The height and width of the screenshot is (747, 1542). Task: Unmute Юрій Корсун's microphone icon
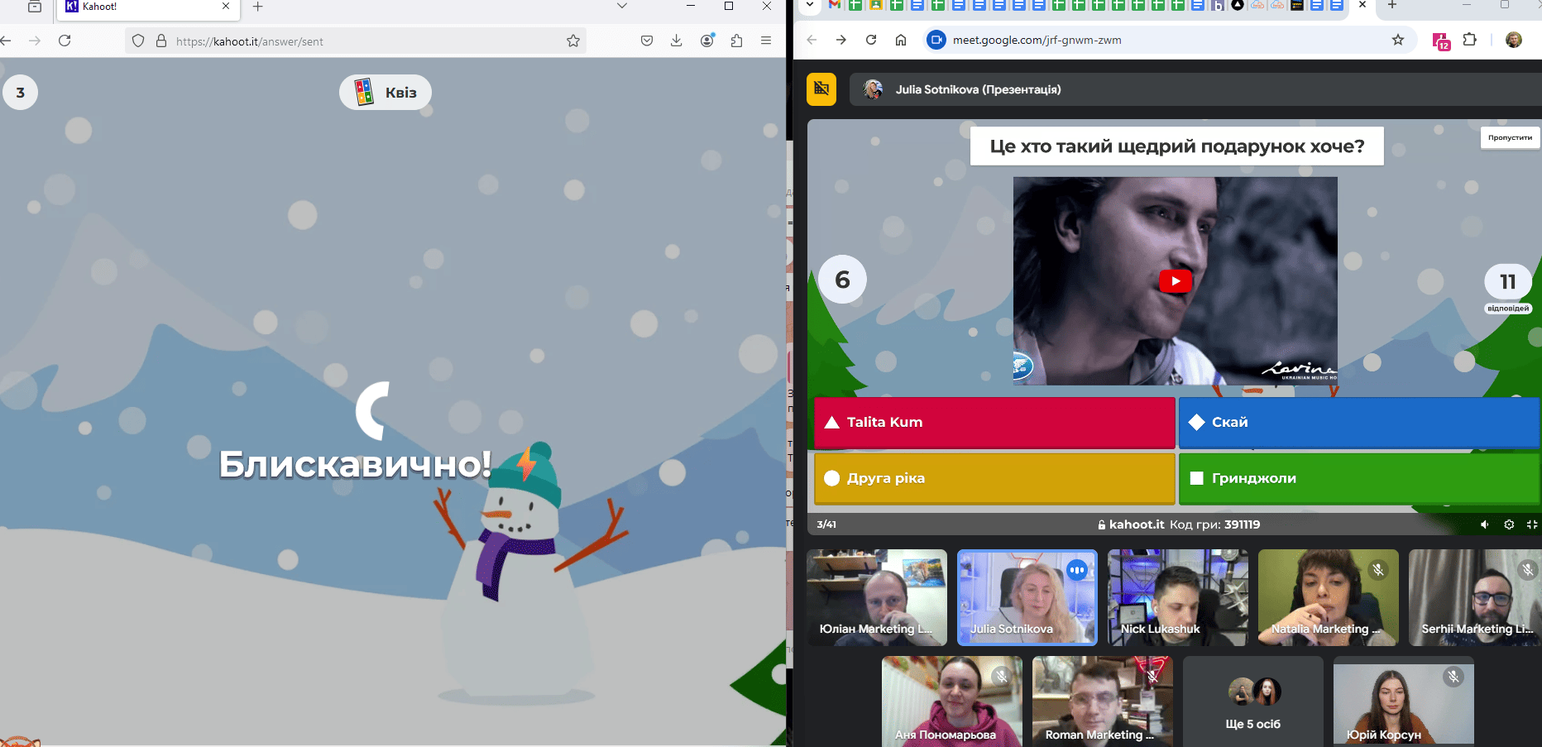pyautogui.click(x=1454, y=677)
